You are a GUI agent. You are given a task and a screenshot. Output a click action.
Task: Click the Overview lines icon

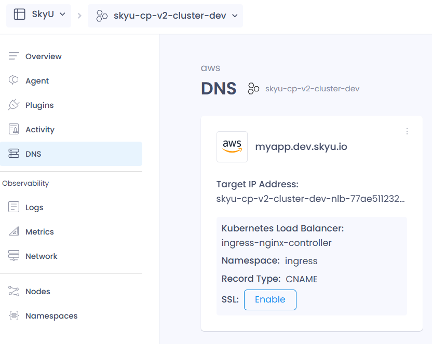click(x=14, y=56)
